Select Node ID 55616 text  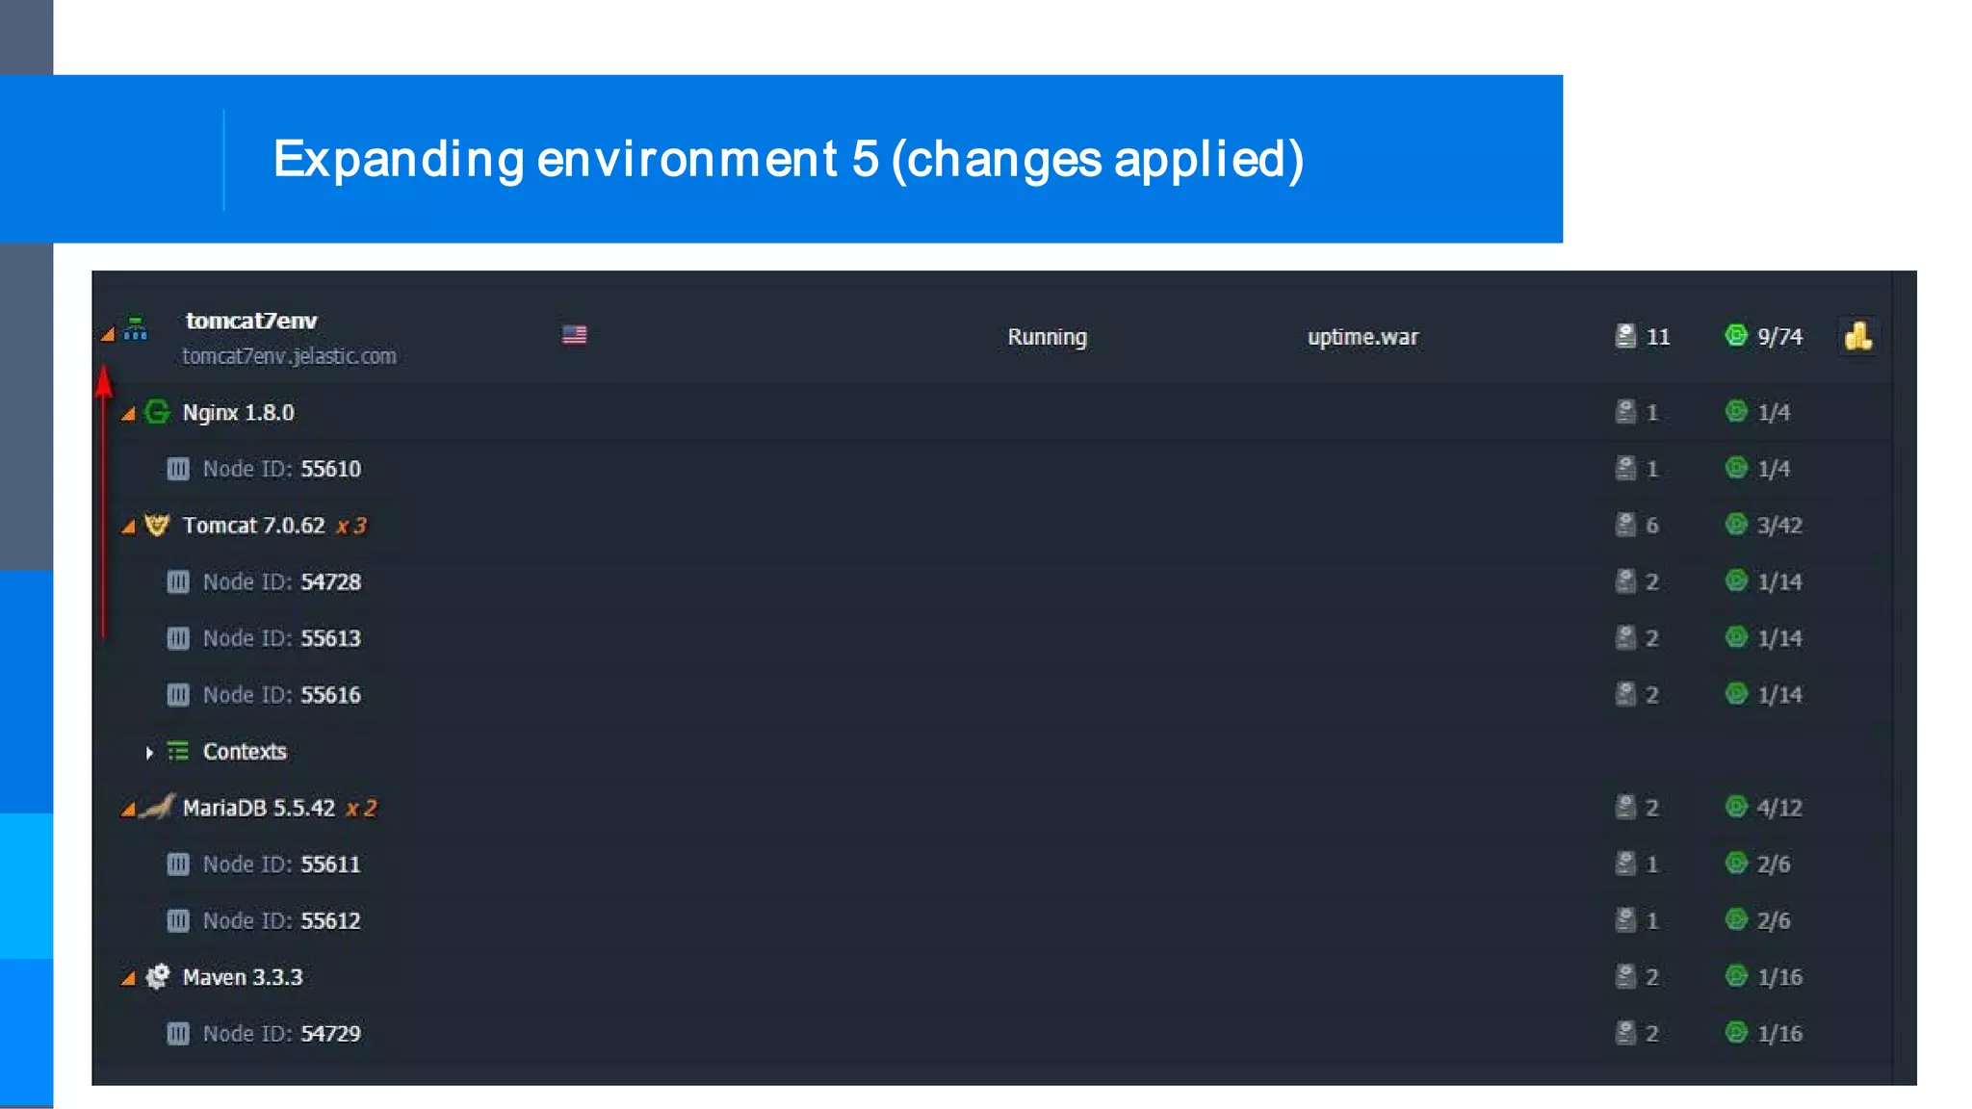282,695
